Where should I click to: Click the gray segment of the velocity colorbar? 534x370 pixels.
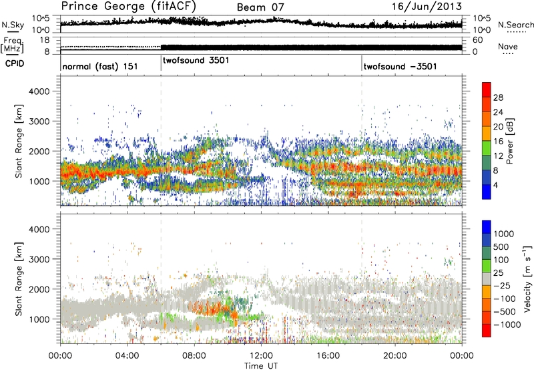[x=487, y=279]
